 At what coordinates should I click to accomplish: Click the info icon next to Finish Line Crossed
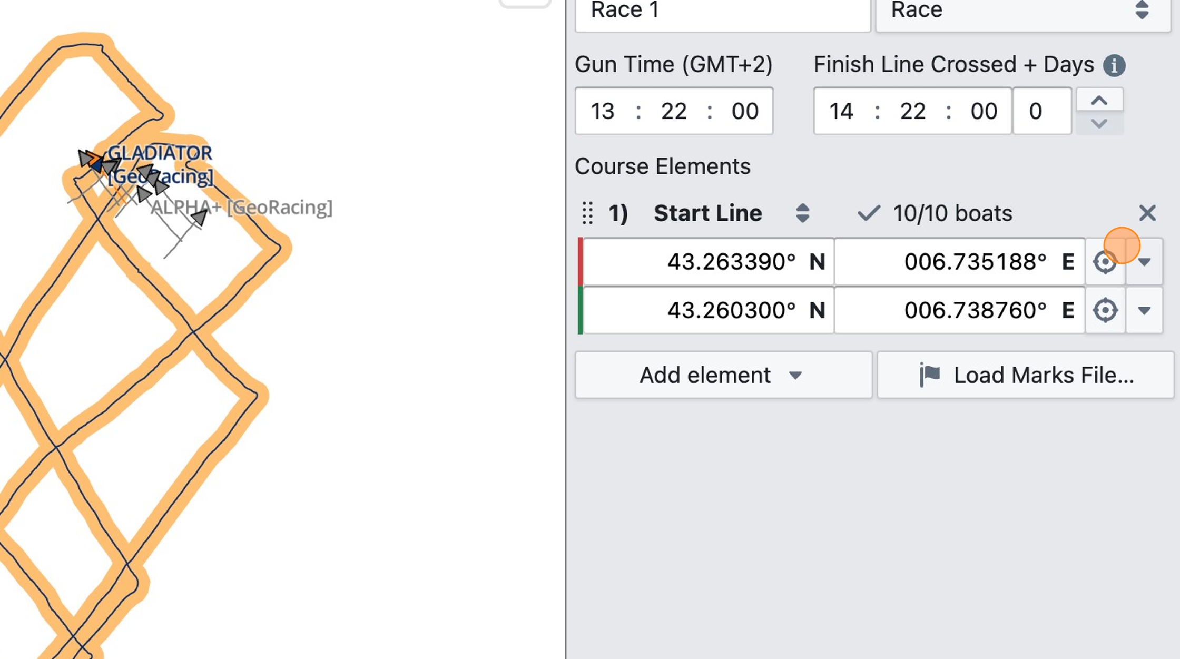1114,66
